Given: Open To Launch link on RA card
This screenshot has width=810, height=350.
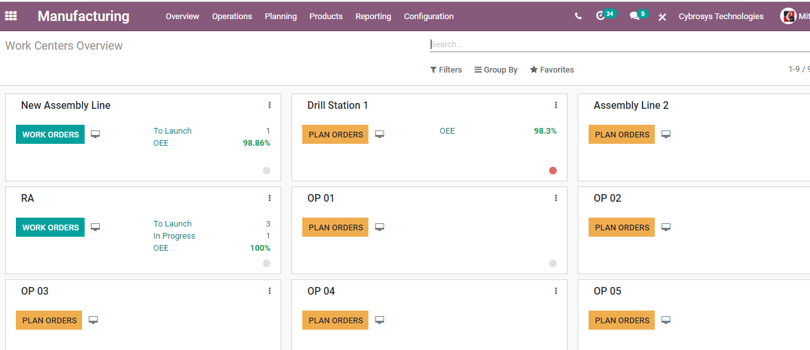Looking at the screenshot, I should (x=172, y=224).
